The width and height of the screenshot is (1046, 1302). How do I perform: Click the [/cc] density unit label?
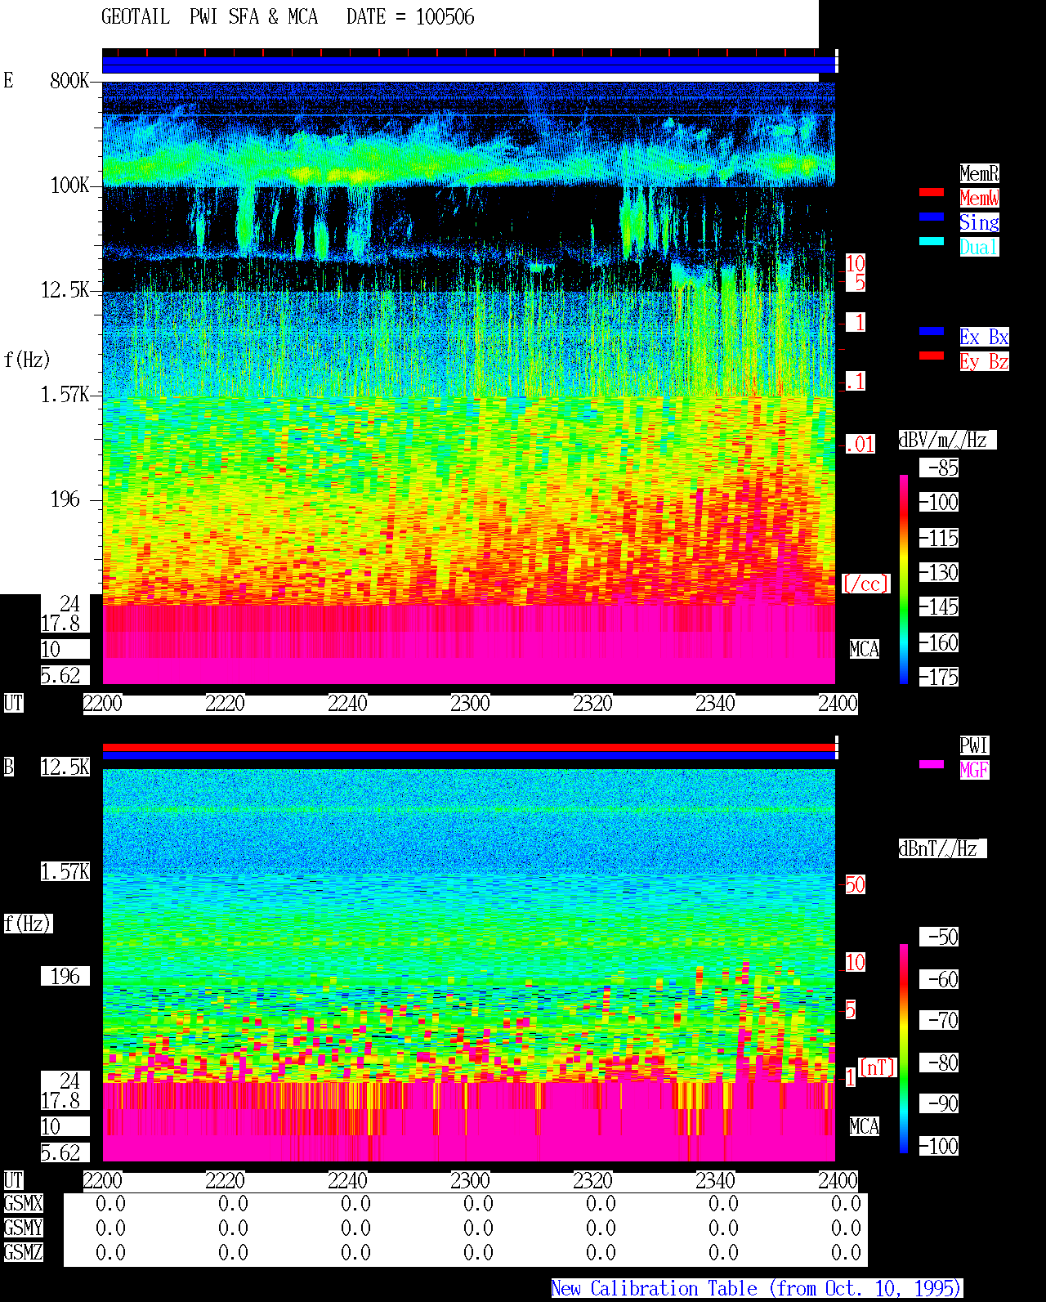coord(866,584)
